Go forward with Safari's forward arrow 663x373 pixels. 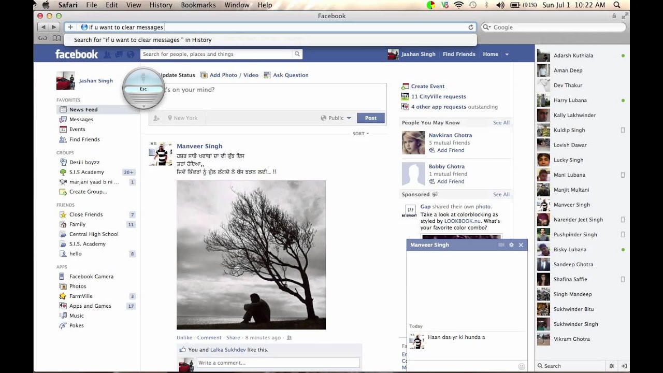click(x=54, y=27)
